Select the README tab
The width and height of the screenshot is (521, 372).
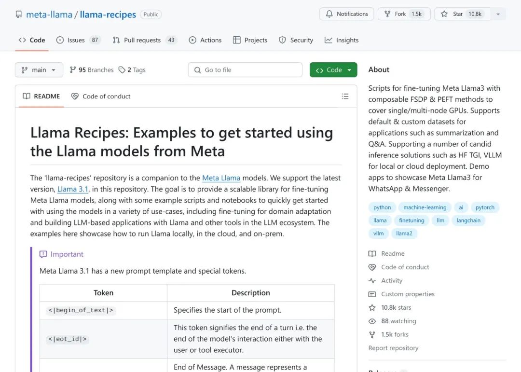[41, 96]
